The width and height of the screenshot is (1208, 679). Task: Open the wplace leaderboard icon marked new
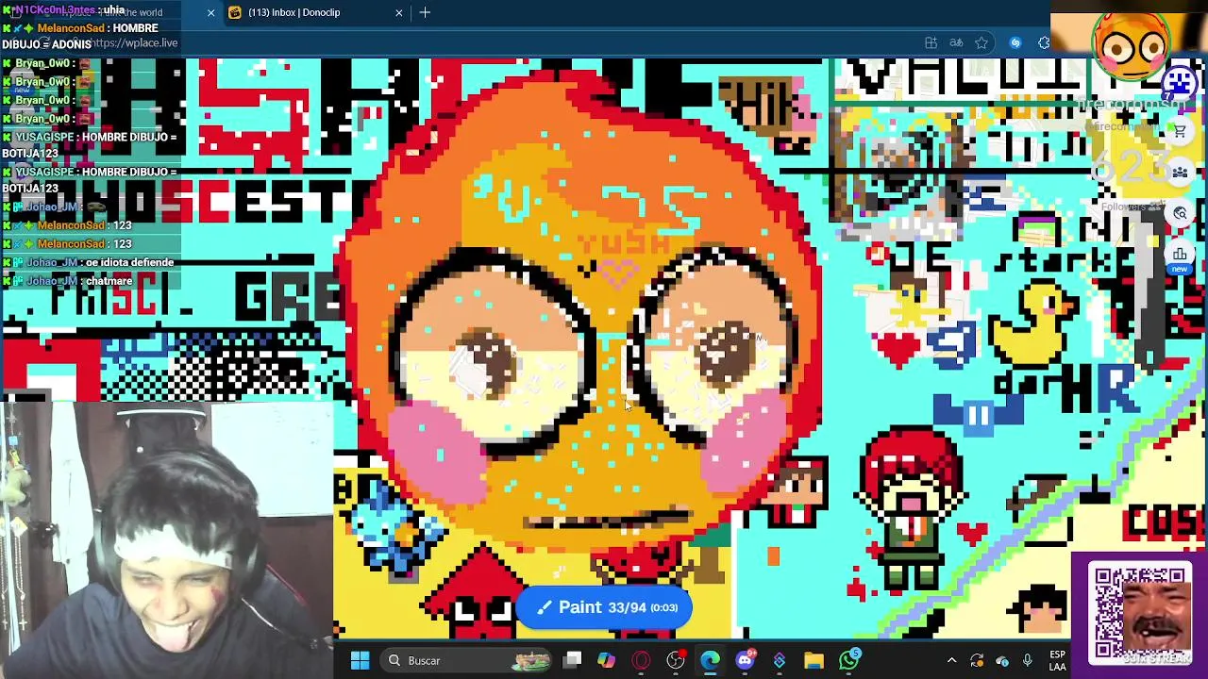point(1180,257)
